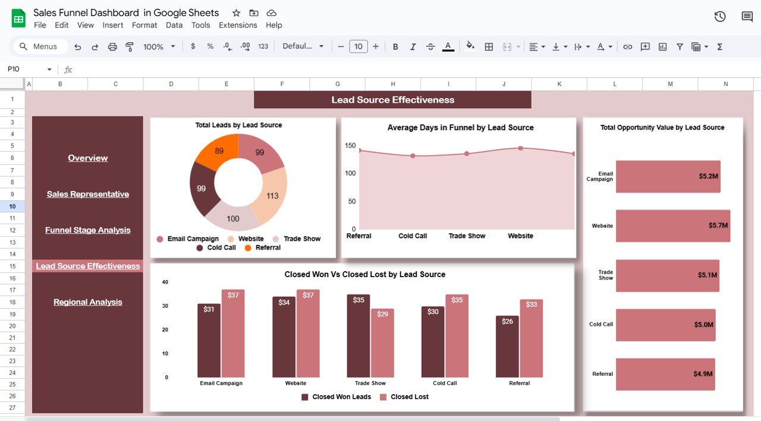Click the insert chart icon

(662, 46)
